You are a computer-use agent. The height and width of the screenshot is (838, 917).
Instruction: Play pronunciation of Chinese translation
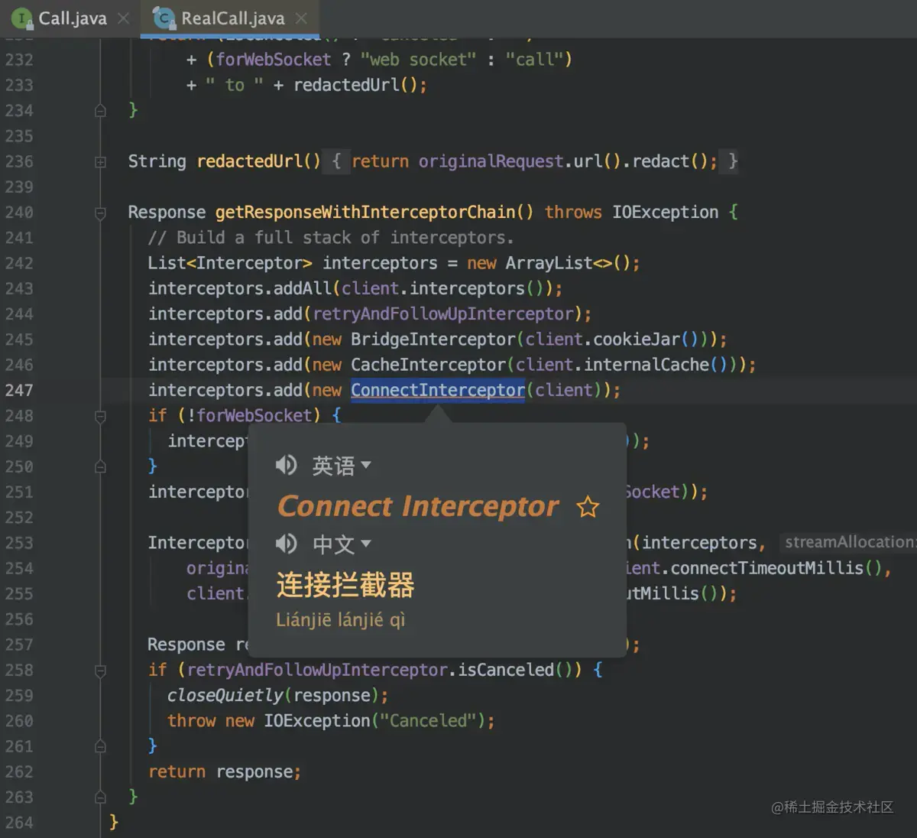(x=287, y=544)
